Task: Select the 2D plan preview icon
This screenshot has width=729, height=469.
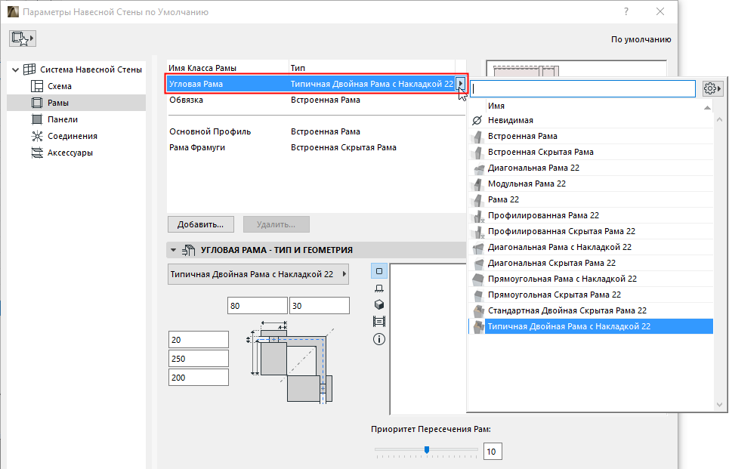Action: (x=379, y=271)
